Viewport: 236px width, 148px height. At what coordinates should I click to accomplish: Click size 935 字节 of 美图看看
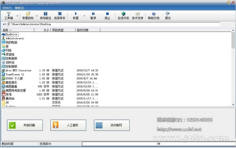pyautogui.click(x=43, y=87)
